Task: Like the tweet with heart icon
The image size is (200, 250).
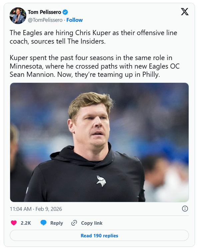Action: (14, 223)
